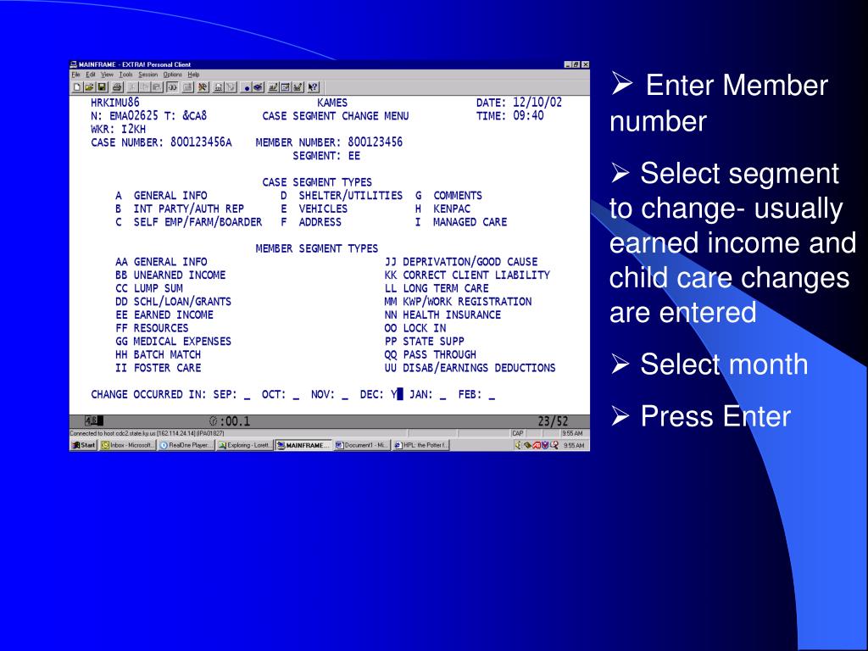The width and height of the screenshot is (868, 651).
Task: Open the Tools menu
Action: [x=126, y=75]
